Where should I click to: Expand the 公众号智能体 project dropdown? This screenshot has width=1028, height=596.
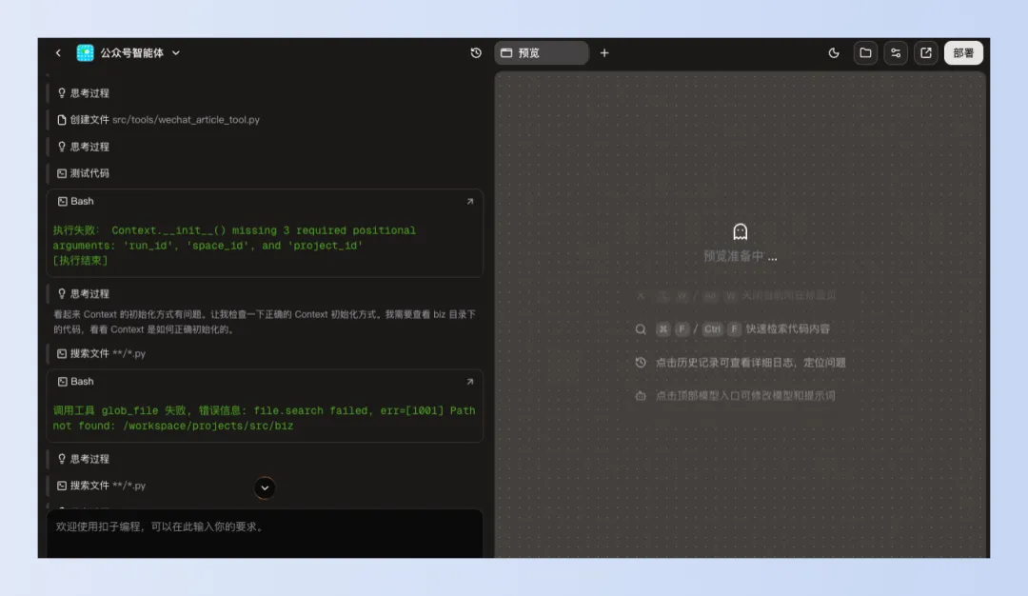point(176,53)
